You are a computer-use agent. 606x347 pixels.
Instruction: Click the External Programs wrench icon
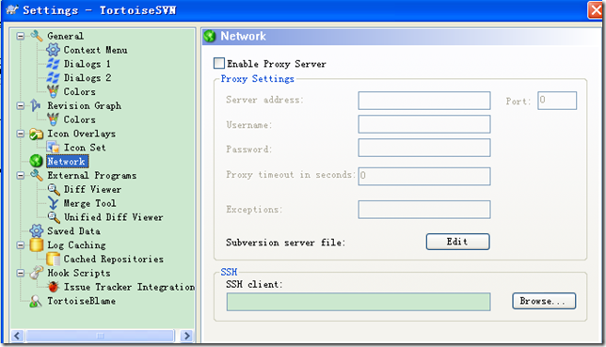[37, 176]
